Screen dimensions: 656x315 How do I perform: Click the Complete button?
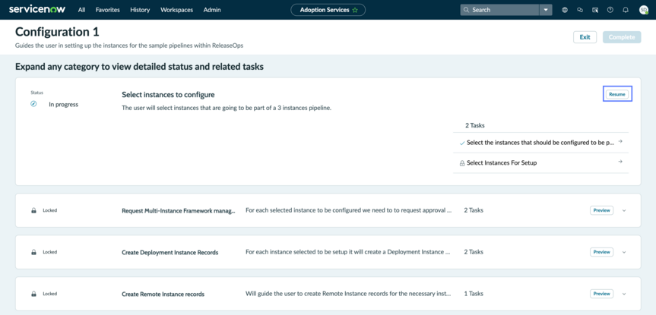[622, 36]
